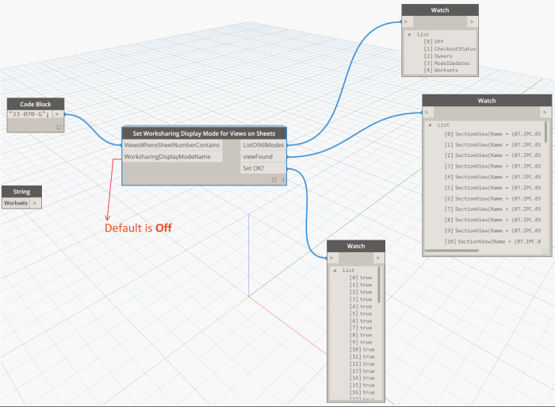Viewport: 555px width, 407px height.
Task: Toggle the Code Block node preview square
Action: tap(58, 126)
